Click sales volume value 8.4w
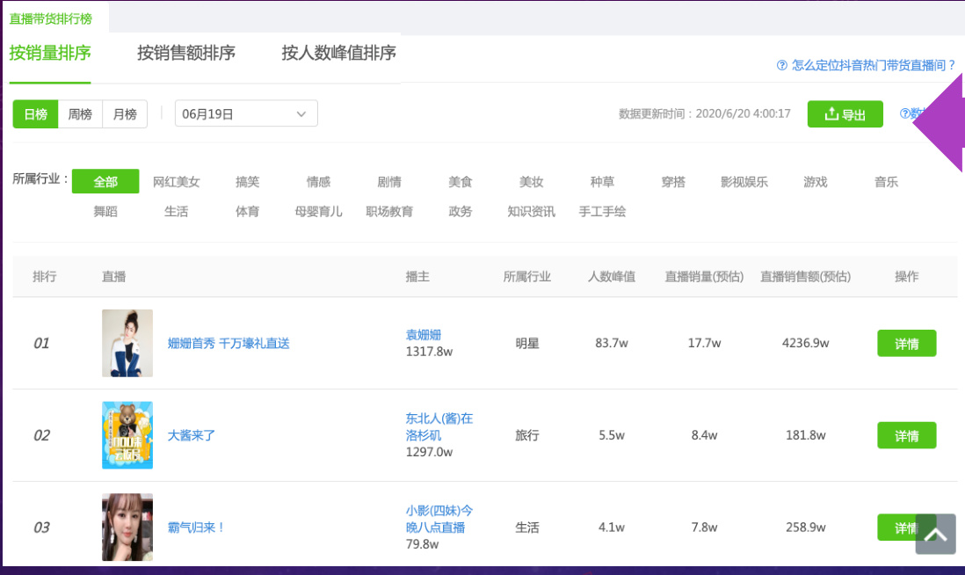Screen dimensions: 965x575 click(x=704, y=435)
